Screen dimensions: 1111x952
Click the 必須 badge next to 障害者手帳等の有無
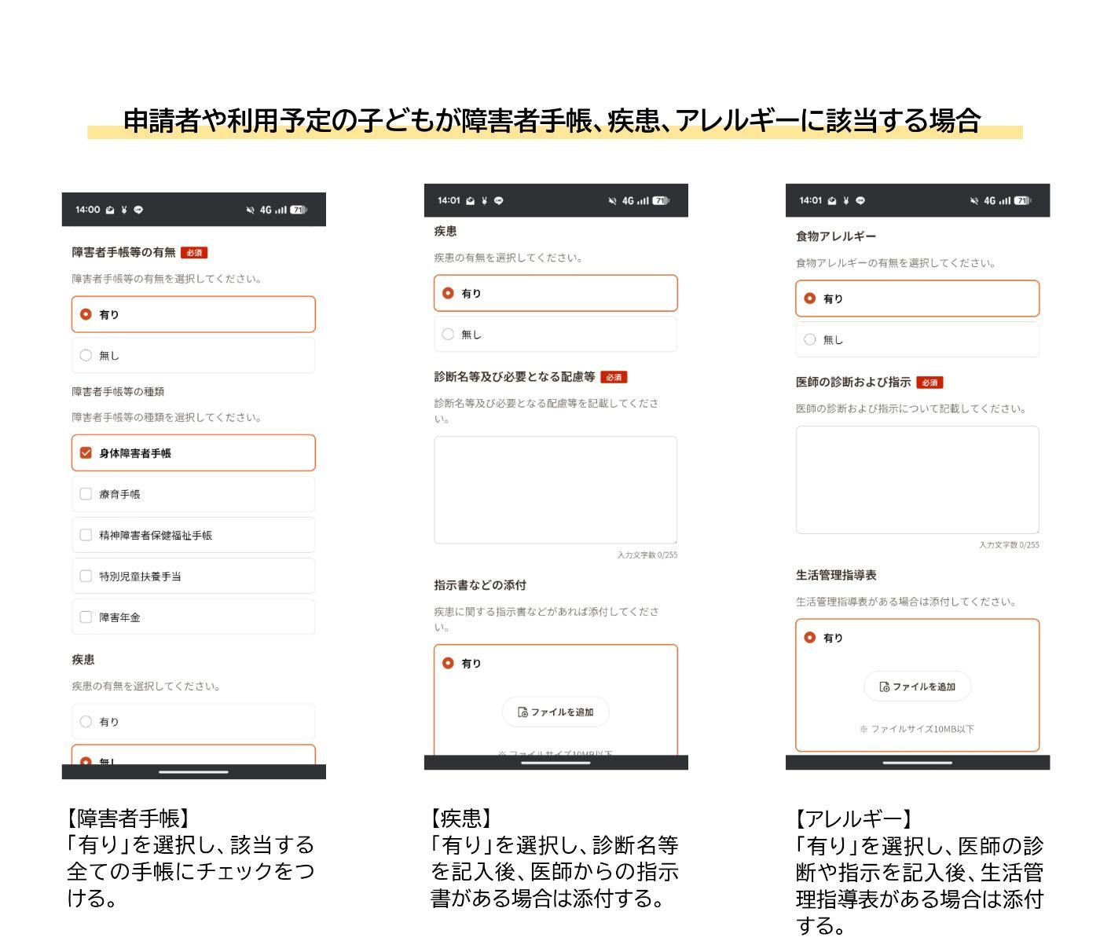[x=193, y=252]
